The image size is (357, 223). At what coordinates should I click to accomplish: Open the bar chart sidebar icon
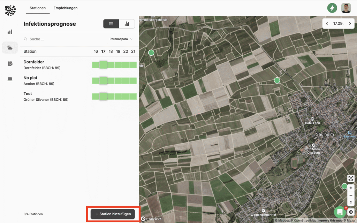pyautogui.click(x=10, y=32)
